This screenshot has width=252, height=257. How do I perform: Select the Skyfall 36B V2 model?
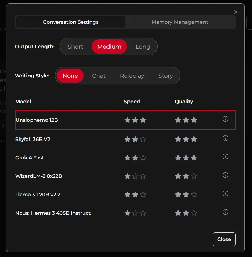point(33,139)
